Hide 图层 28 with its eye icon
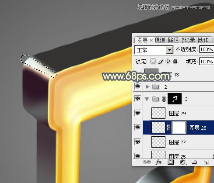 pyautogui.click(x=137, y=128)
